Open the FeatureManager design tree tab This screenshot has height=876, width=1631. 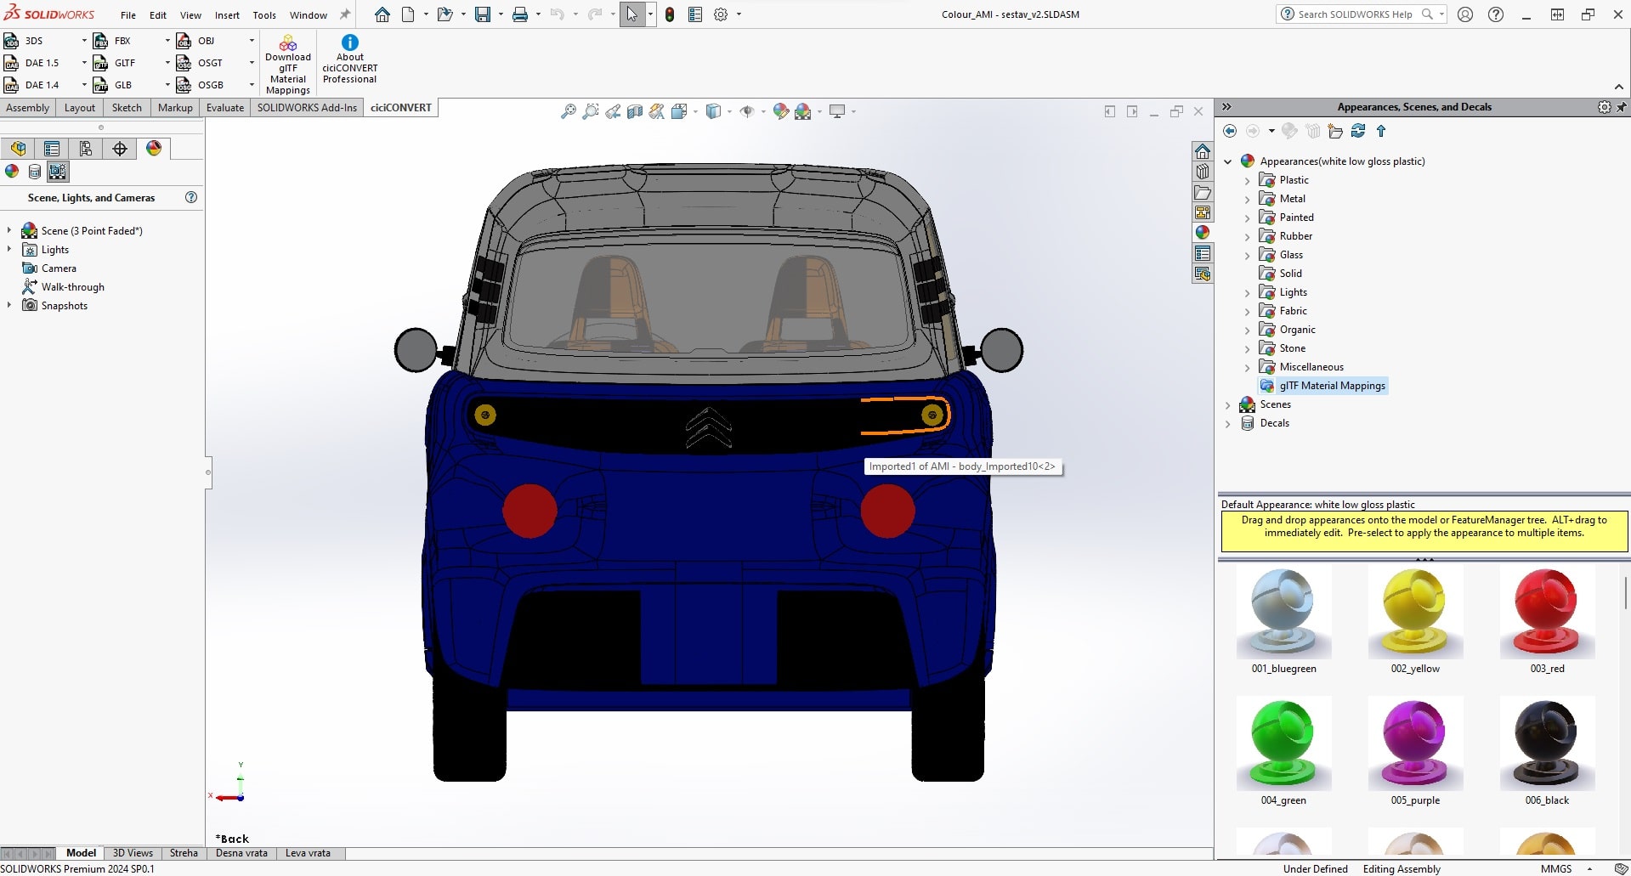click(18, 149)
